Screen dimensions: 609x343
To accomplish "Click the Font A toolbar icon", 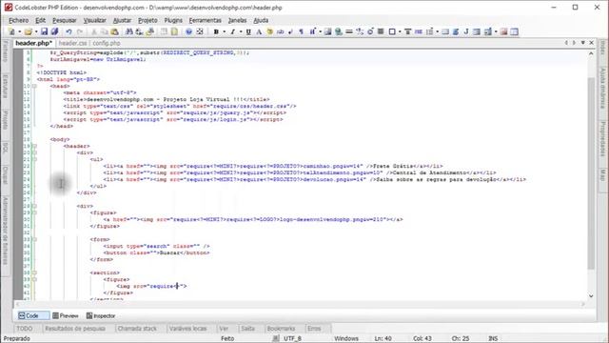I will tap(259, 31).
